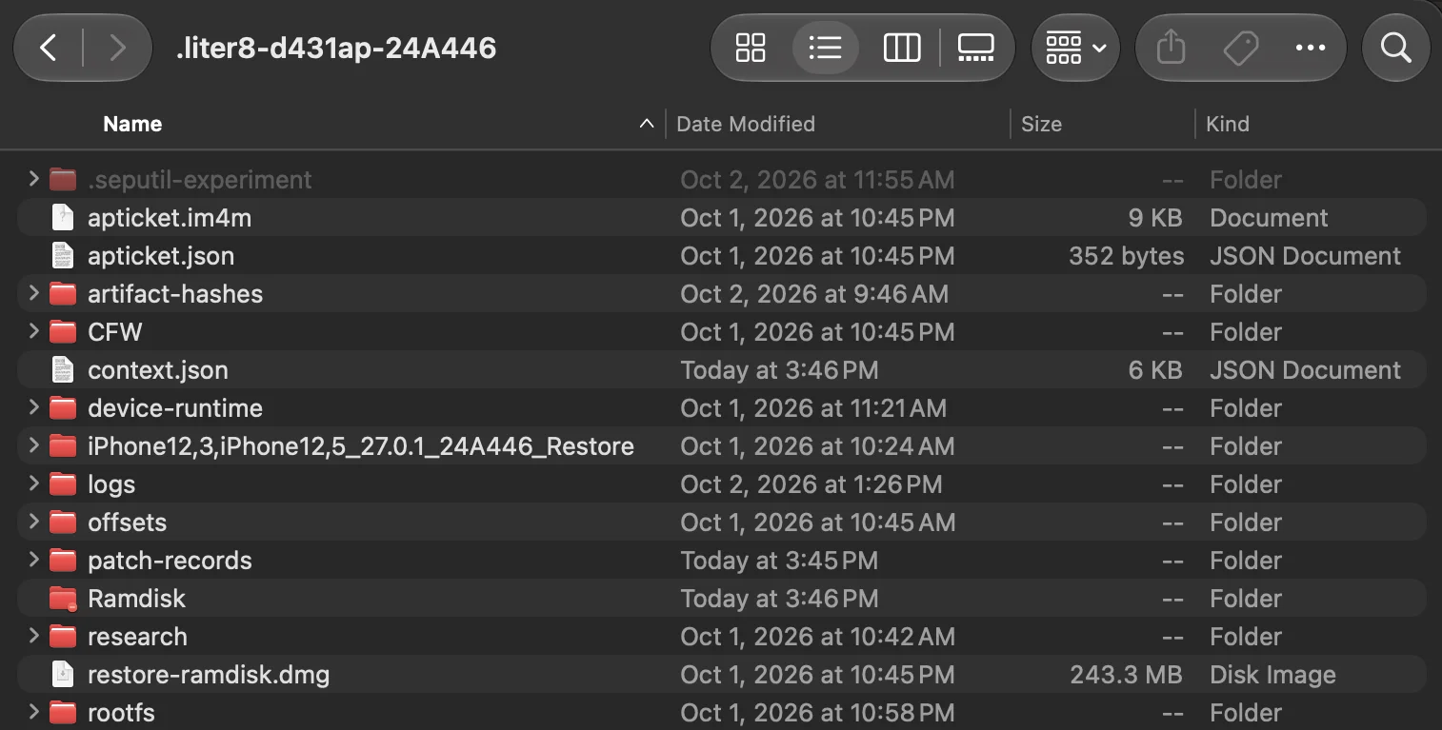
Task: Open the Finder search field
Action: point(1395,48)
